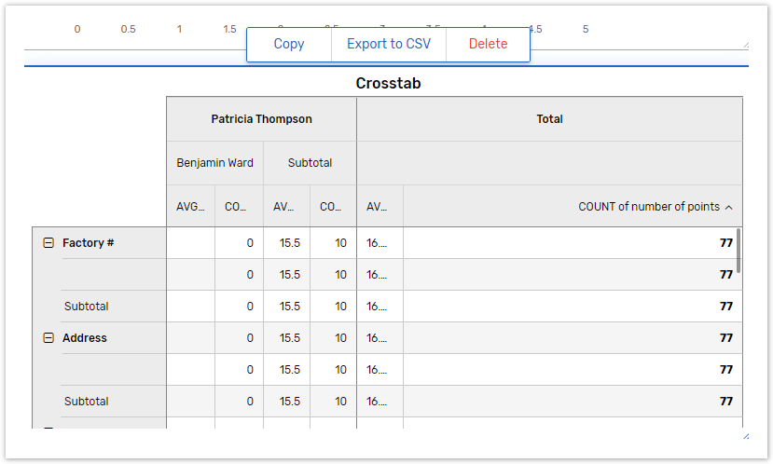The width and height of the screenshot is (773, 464).
Task: Select the Factory # row label
Action: coord(89,243)
